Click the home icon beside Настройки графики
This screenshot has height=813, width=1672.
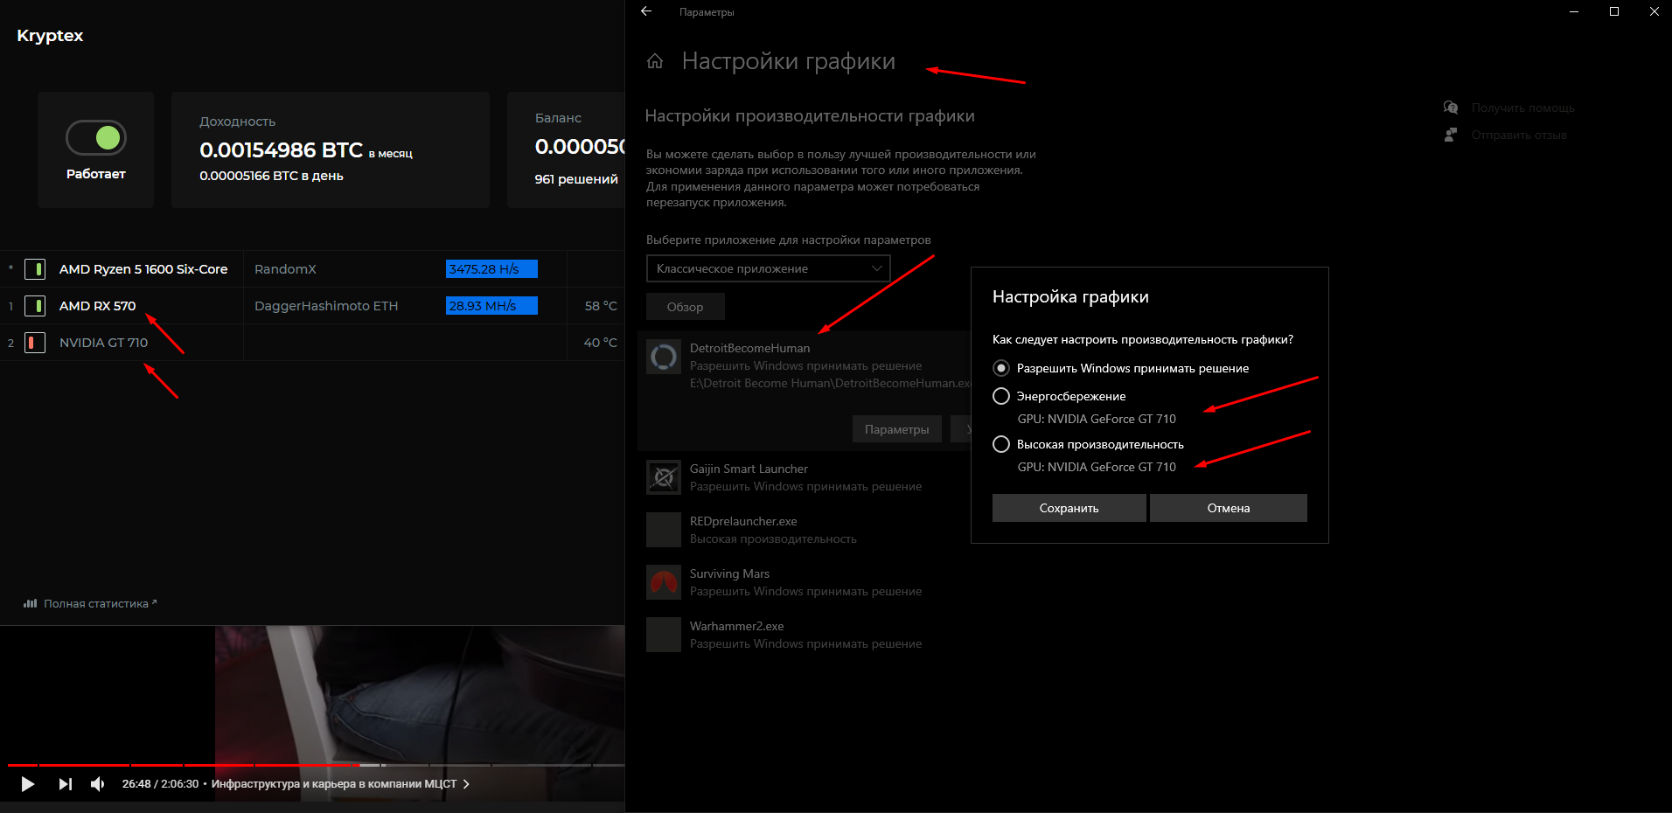(x=655, y=61)
